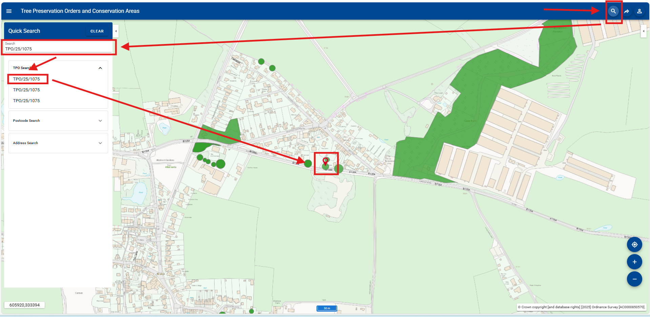
Task: Open the hamburger navigation menu
Action: pyautogui.click(x=9, y=11)
